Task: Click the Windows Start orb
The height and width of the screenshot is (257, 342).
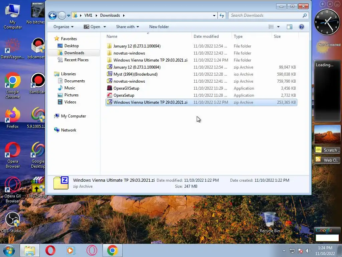Action: click(x=9, y=250)
